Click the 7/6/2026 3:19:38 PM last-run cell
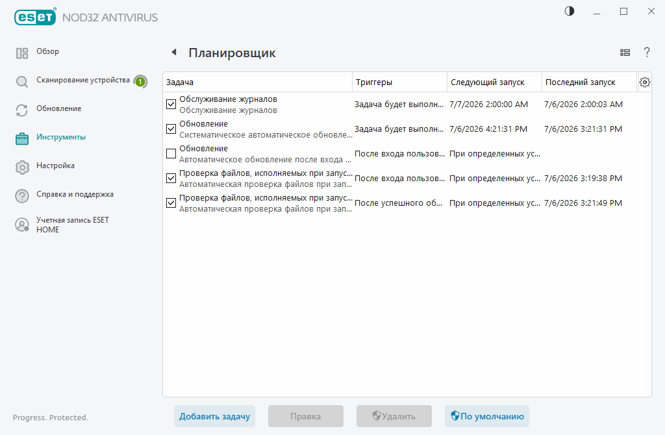The image size is (665, 435). click(x=583, y=178)
